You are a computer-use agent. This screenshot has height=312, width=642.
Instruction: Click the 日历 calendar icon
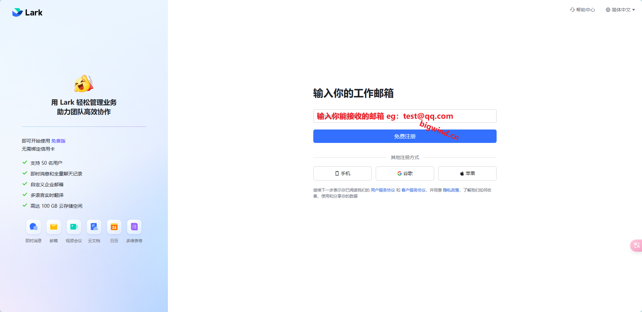114,227
